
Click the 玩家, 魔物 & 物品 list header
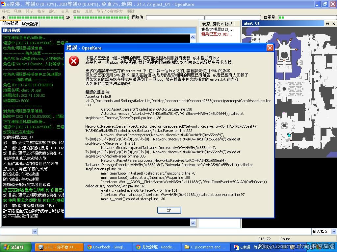(217, 24)
